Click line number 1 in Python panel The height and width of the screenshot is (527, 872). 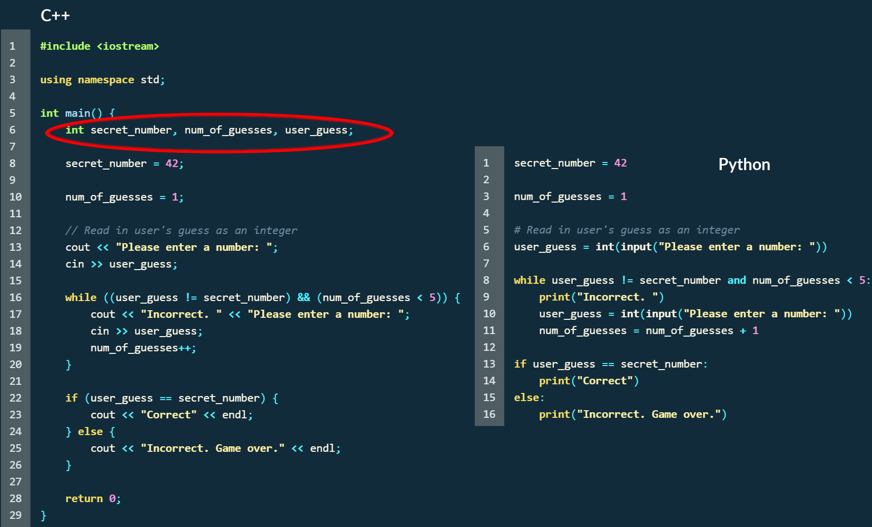486,163
